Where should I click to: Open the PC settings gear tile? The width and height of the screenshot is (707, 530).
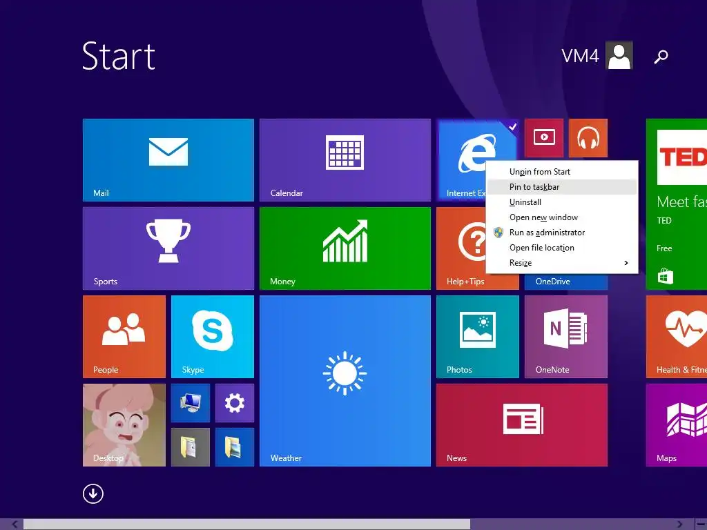point(235,403)
